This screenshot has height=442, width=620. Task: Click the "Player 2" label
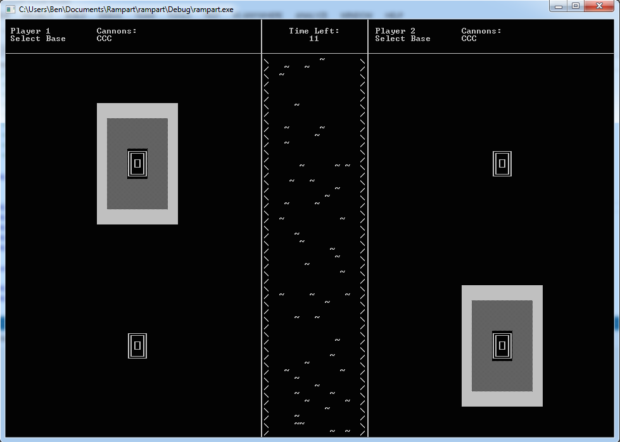tap(395, 31)
